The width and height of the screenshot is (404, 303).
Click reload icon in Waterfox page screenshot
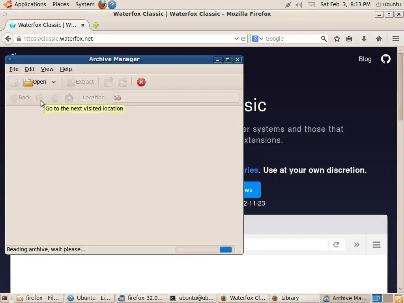pos(336,245)
